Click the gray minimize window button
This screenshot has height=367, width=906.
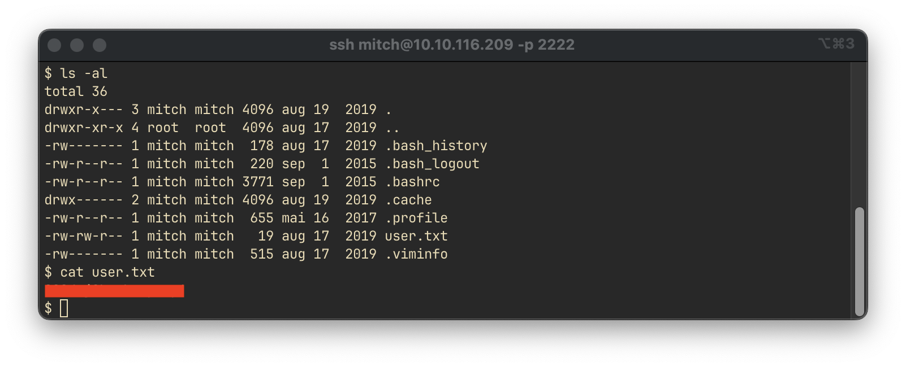coord(77,45)
